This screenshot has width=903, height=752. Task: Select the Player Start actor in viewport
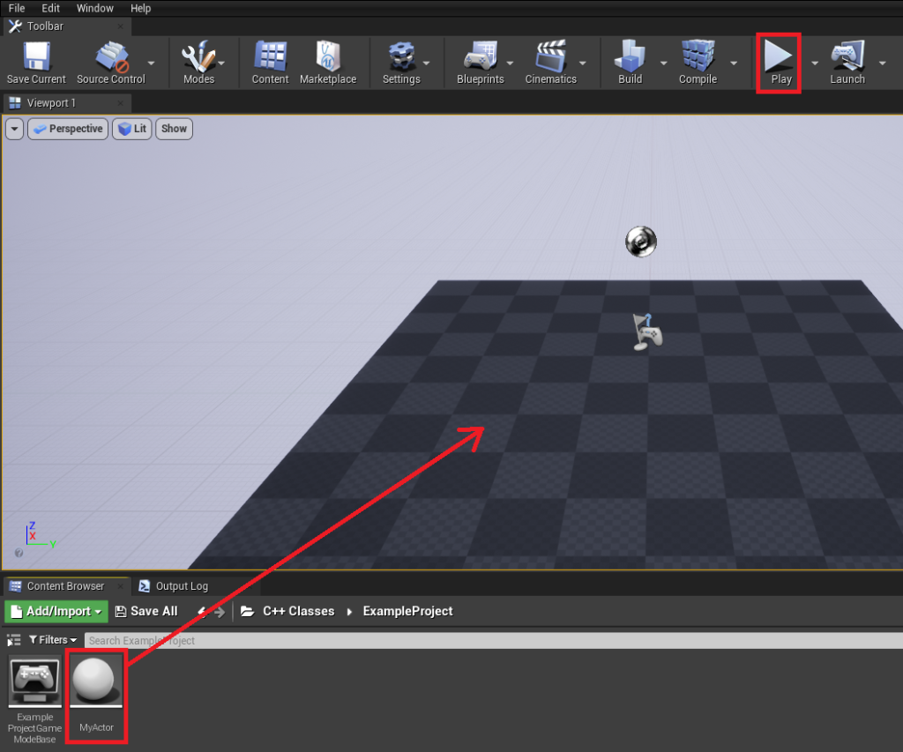(x=646, y=332)
